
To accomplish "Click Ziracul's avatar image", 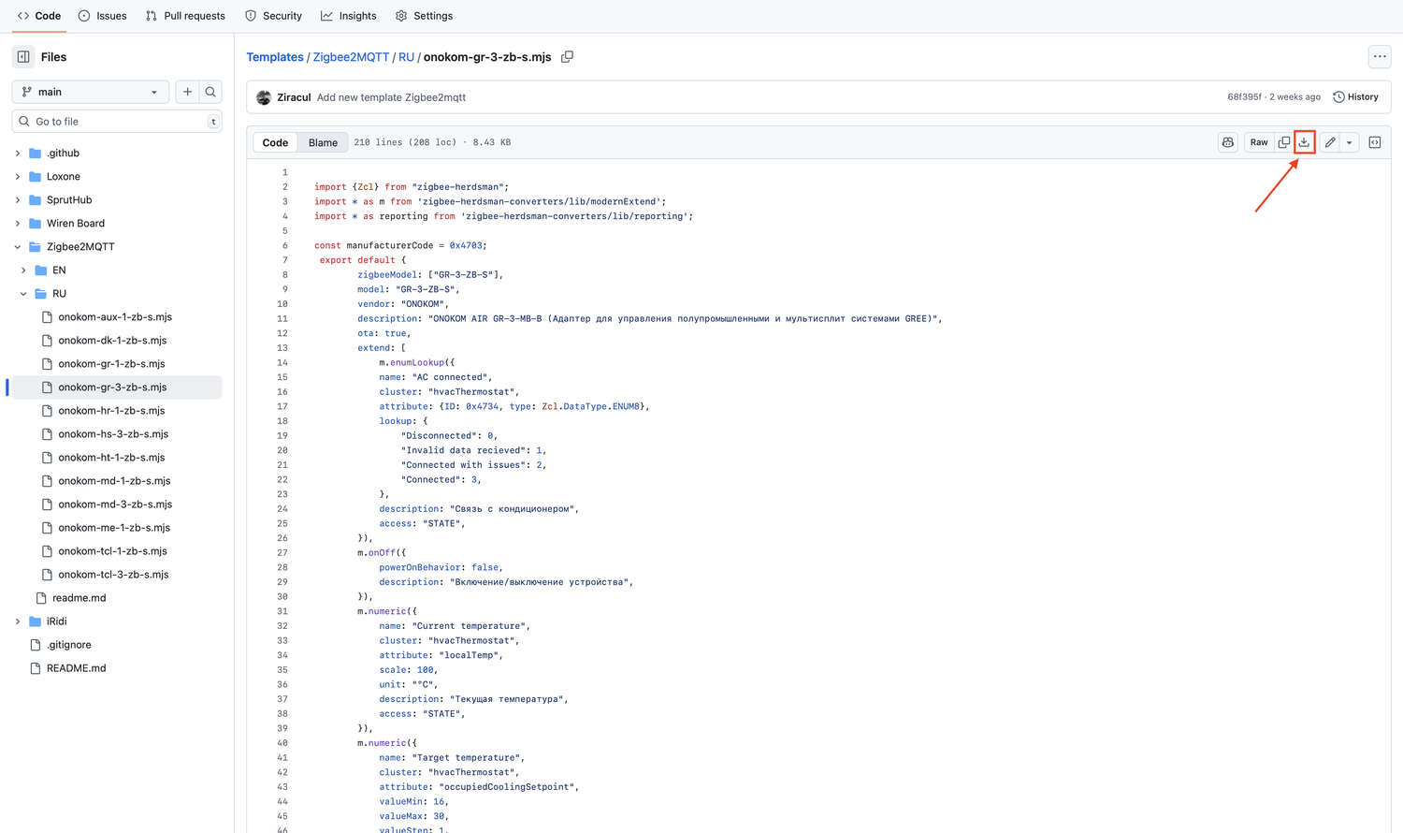I will (x=264, y=97).
